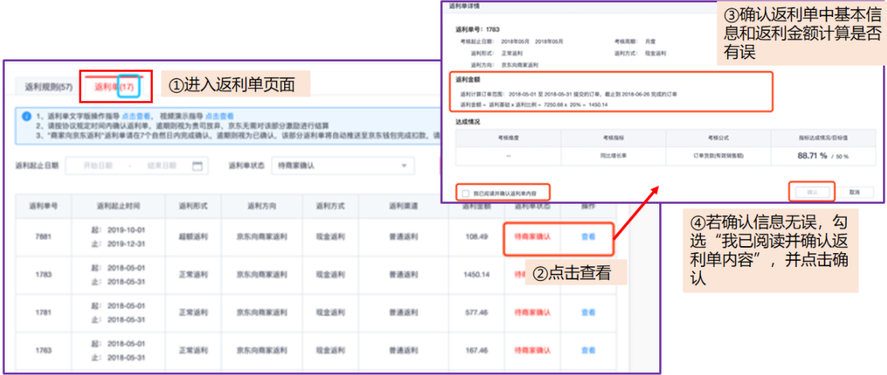Select rebate number cell 1763
887x375 pixels.
(x=43, y=350)
